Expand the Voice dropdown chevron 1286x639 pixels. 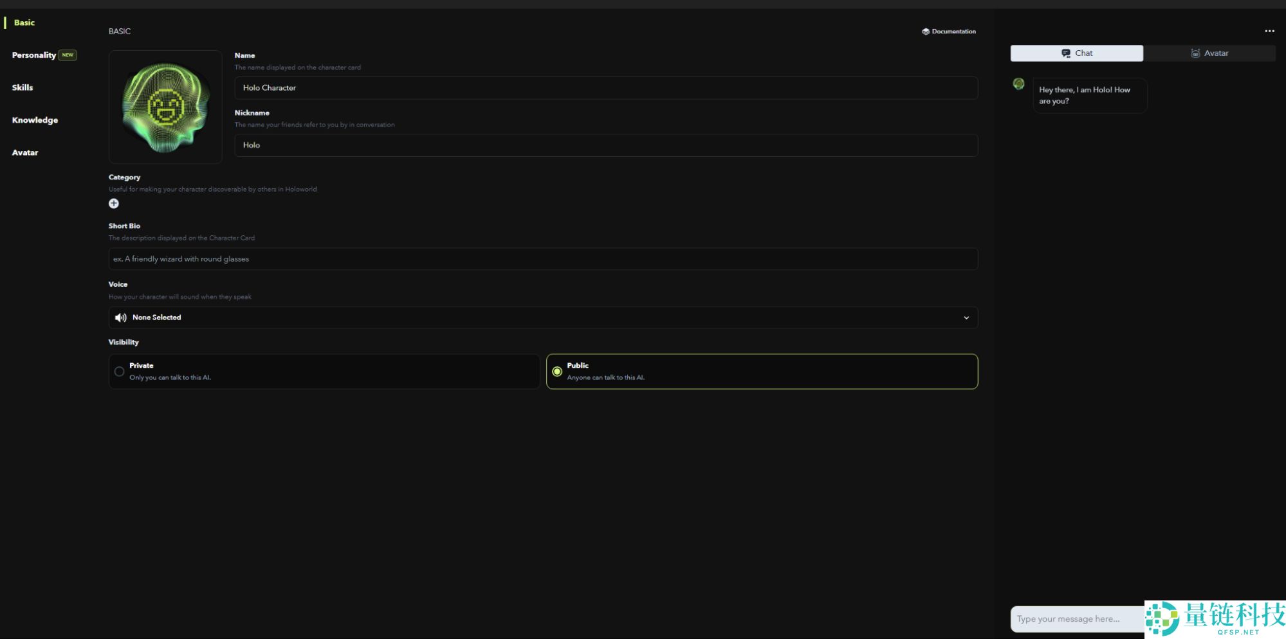[966, 318]
